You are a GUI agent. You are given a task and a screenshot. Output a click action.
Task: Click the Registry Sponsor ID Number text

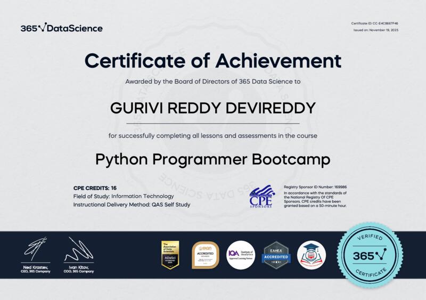315,188
